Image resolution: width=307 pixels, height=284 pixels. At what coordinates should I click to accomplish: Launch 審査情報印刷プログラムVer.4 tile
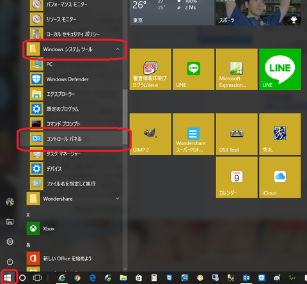coord(150,69)
